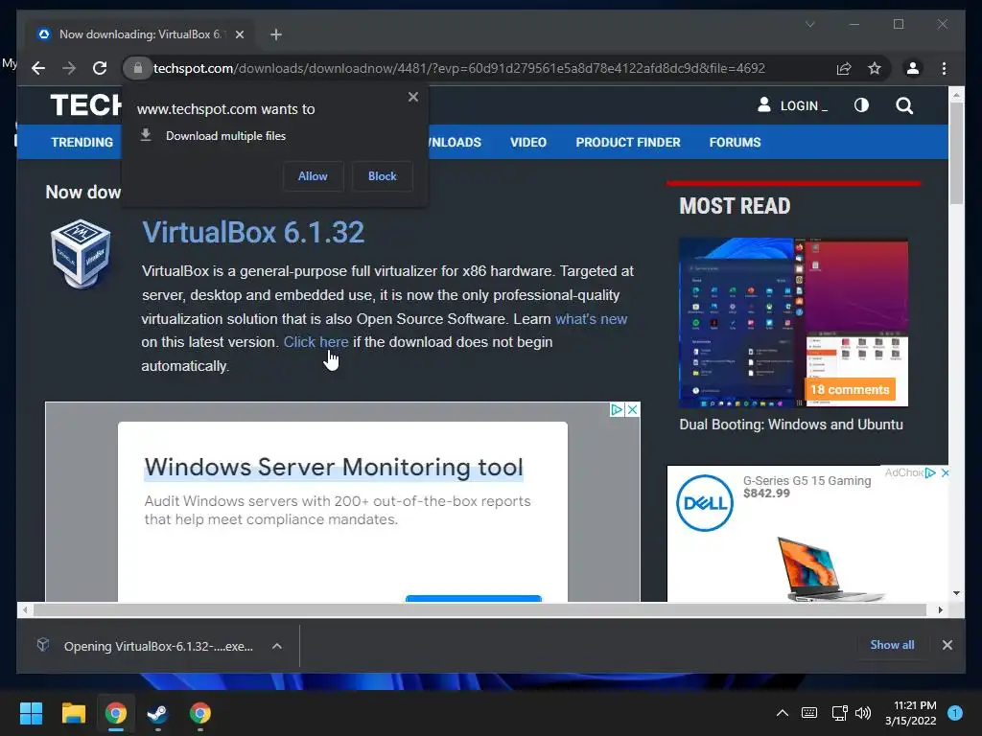Expand VirtualBox download options chevron
This screenshot has width=982, height=736.
pyautogui.click(x=277, y=646)
